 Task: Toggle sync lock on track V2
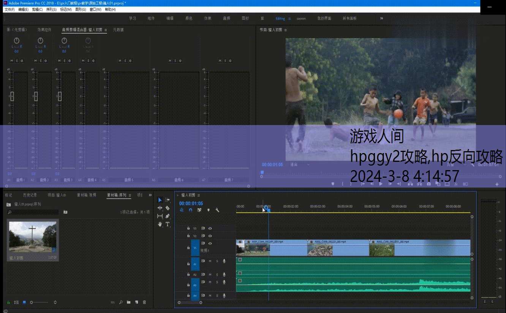coord(203,236)
